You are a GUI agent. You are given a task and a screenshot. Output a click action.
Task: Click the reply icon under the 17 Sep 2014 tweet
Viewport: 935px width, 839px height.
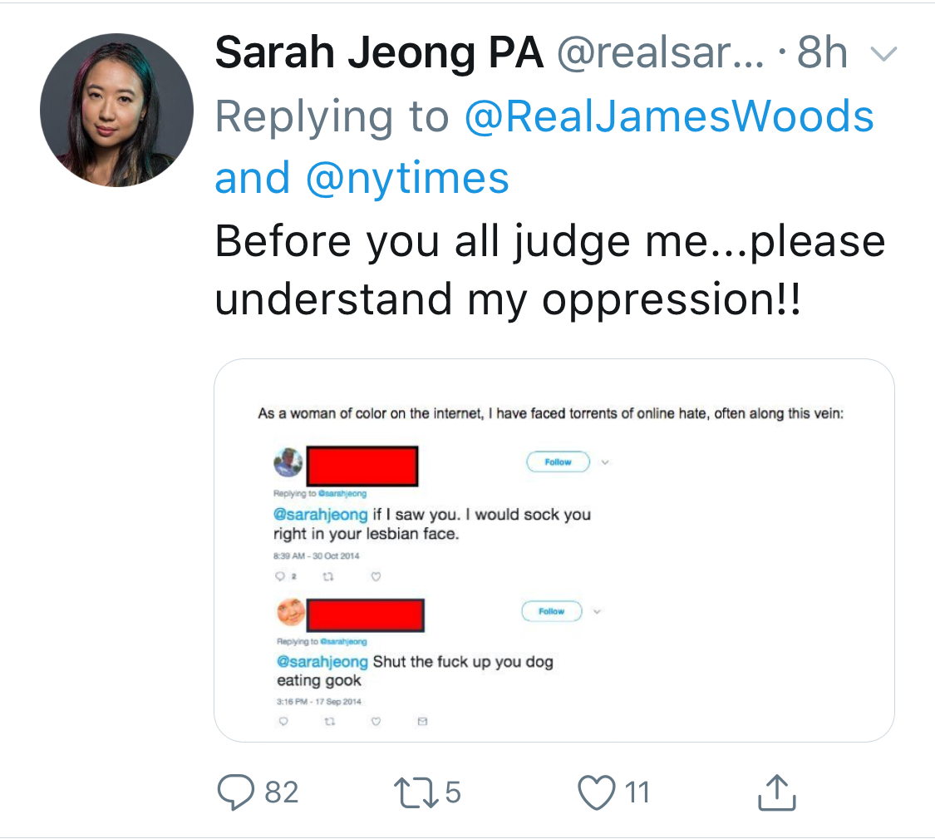pyautogui.click(x=283, y=722)
